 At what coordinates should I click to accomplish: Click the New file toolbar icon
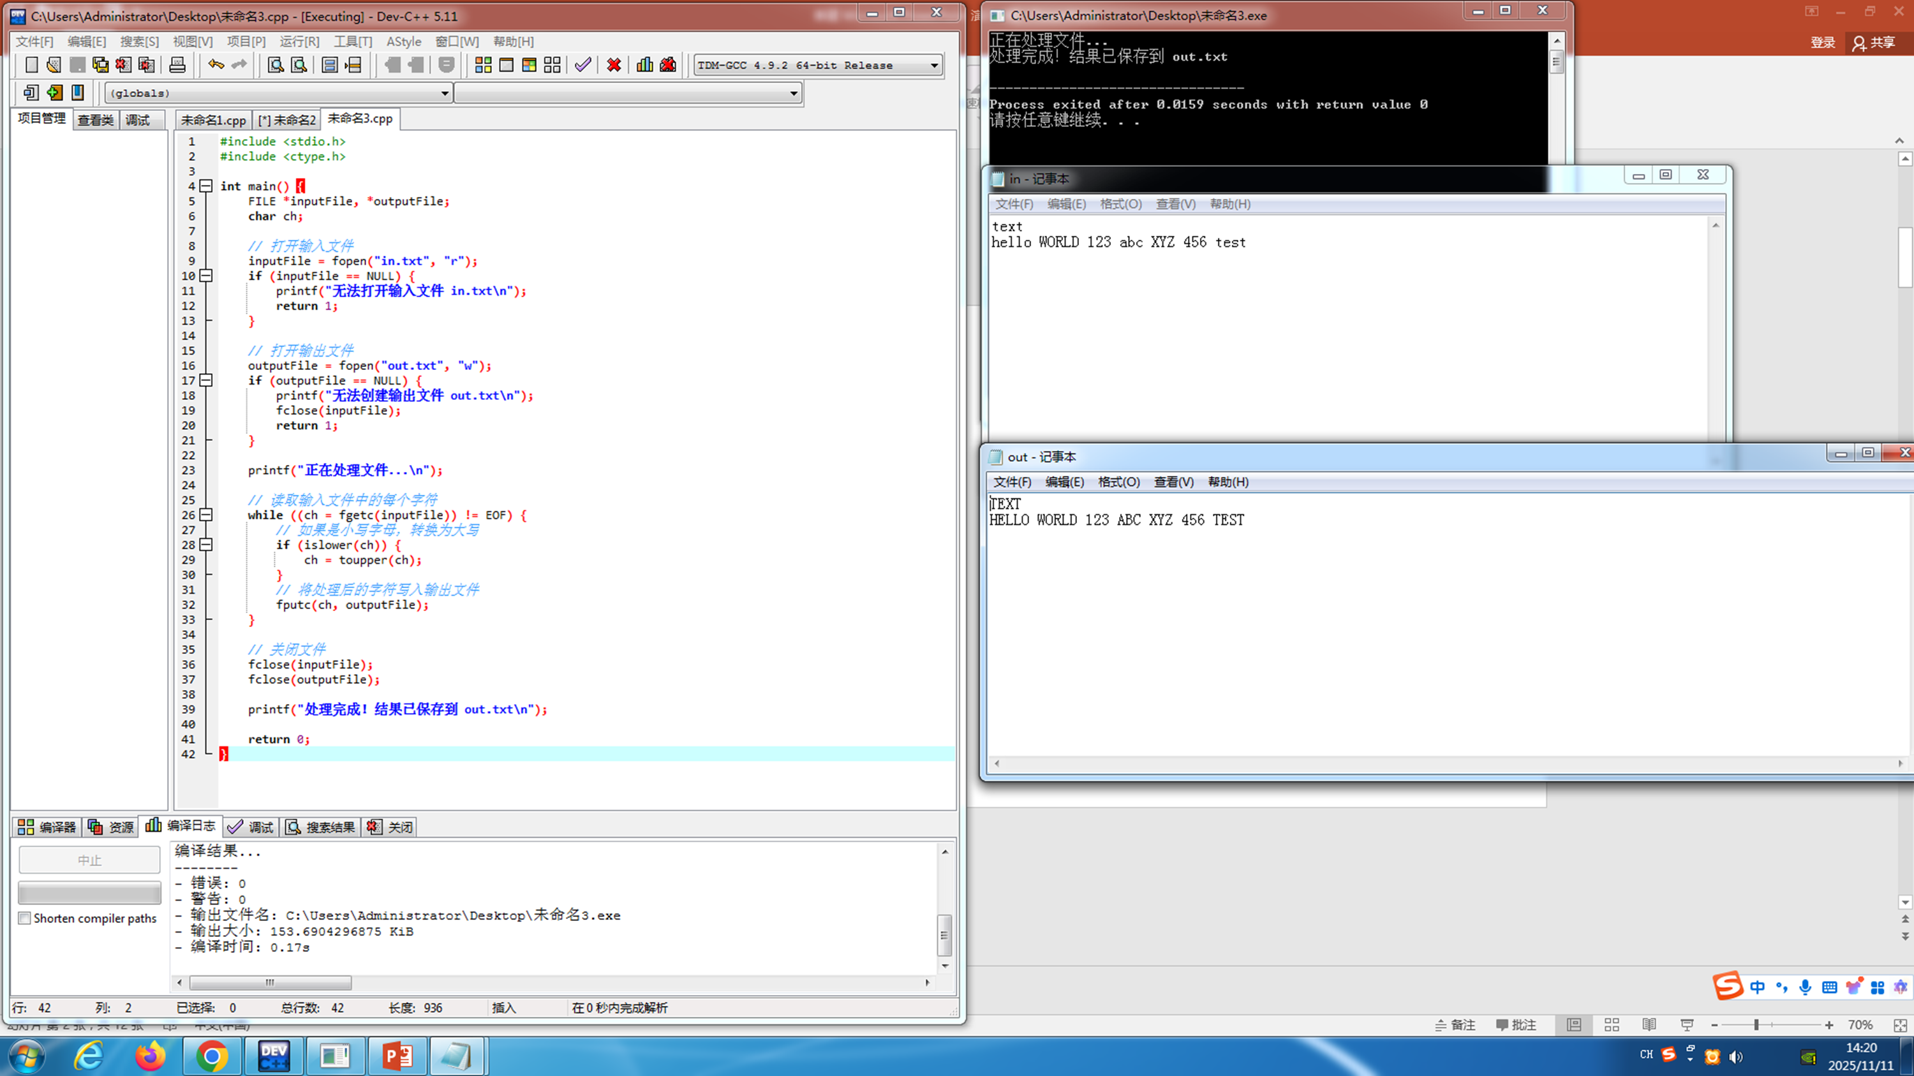[31, 65]
